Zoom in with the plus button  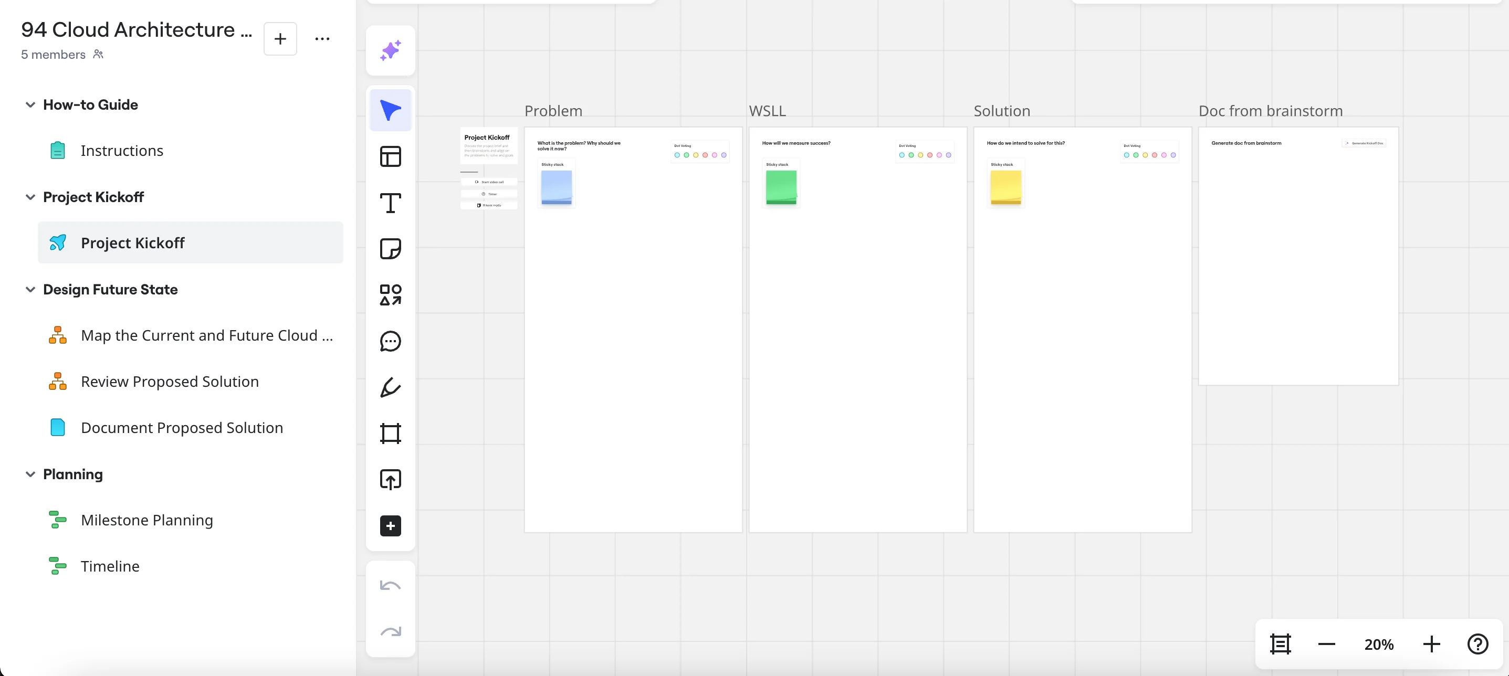click(x=1431, y=644)
